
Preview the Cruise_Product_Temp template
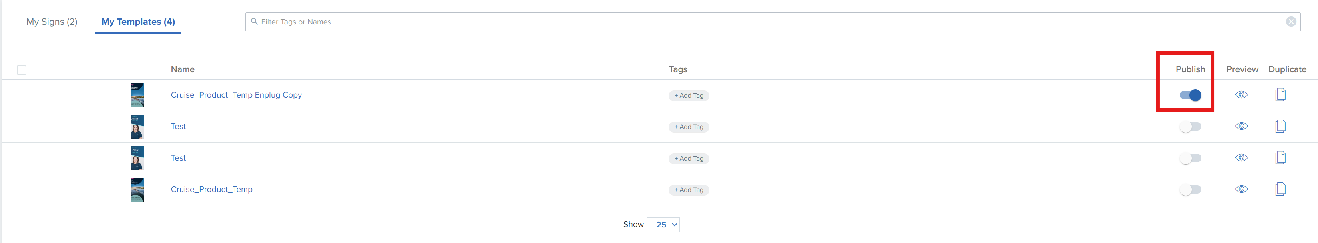1241,189
